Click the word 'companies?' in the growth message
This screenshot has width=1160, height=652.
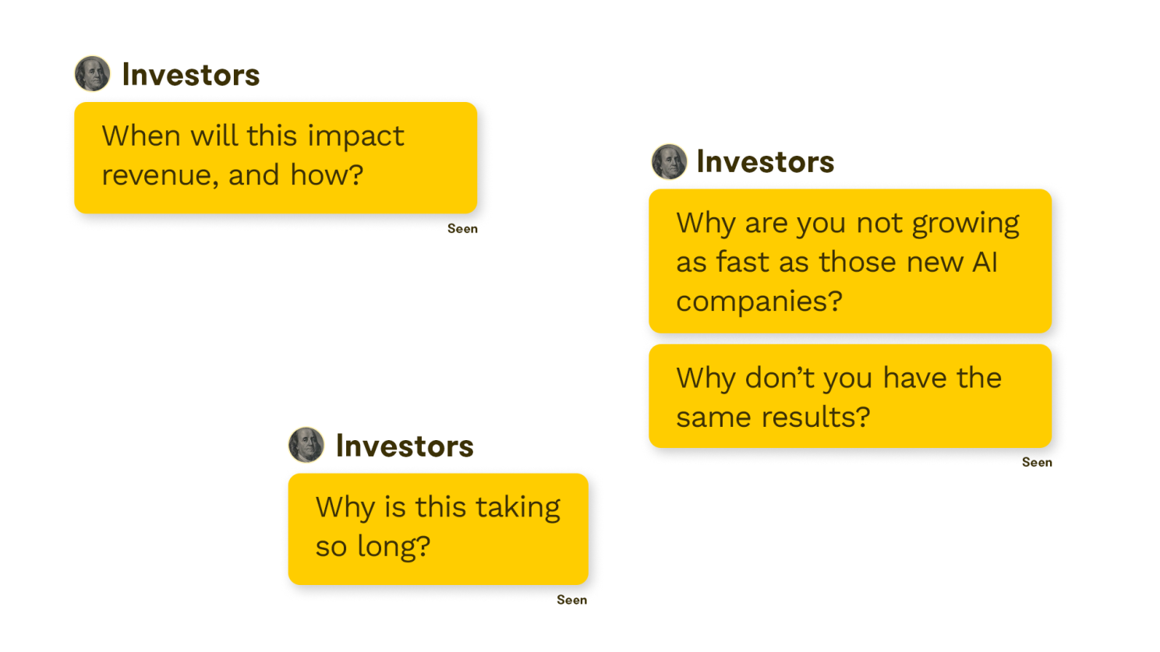click(759, 301)
